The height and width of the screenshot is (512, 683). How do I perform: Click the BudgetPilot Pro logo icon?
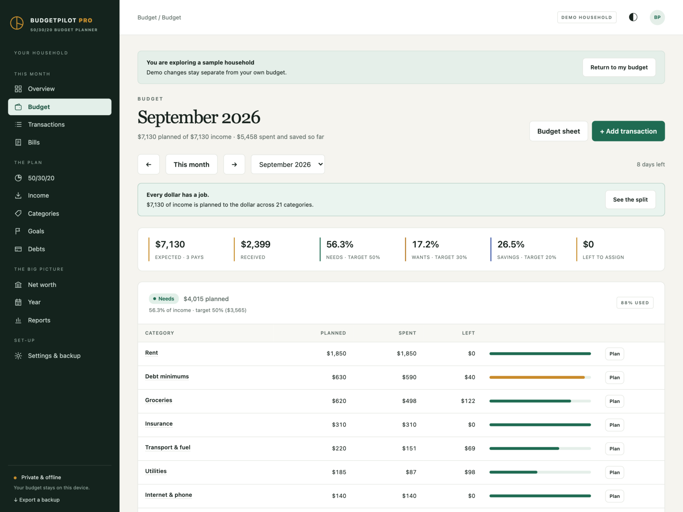click(17, 23)
